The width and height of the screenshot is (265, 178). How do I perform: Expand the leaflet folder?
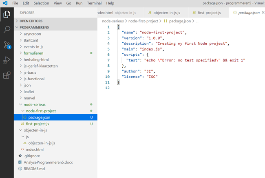point(55,92)
